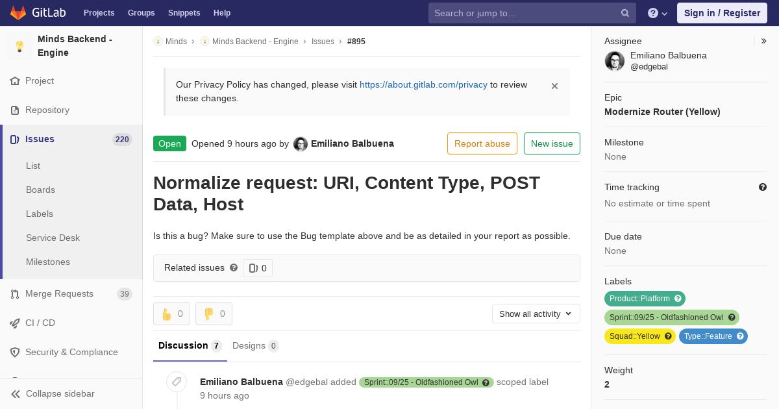779x409 pixels.
Task: Open the Show all activity dropdown
Action: coord(536,314)
